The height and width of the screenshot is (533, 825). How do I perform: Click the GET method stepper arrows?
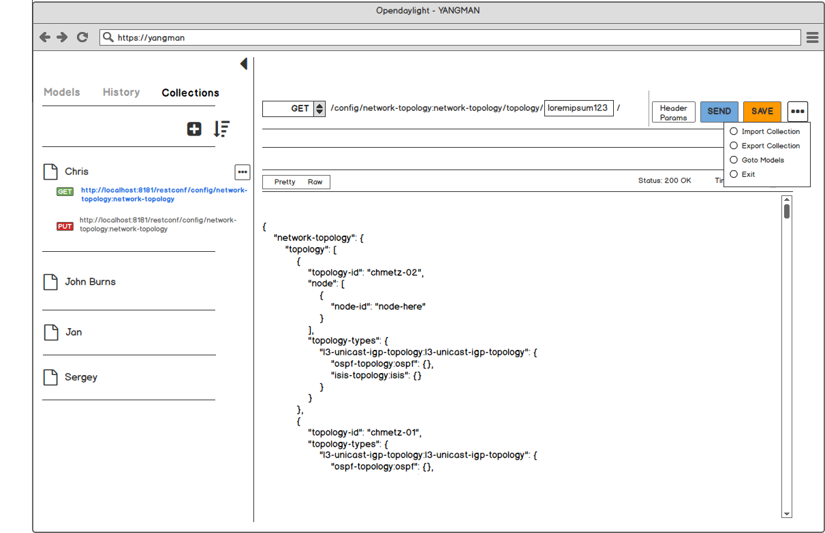pyautogui.click(x=319, y=109)
